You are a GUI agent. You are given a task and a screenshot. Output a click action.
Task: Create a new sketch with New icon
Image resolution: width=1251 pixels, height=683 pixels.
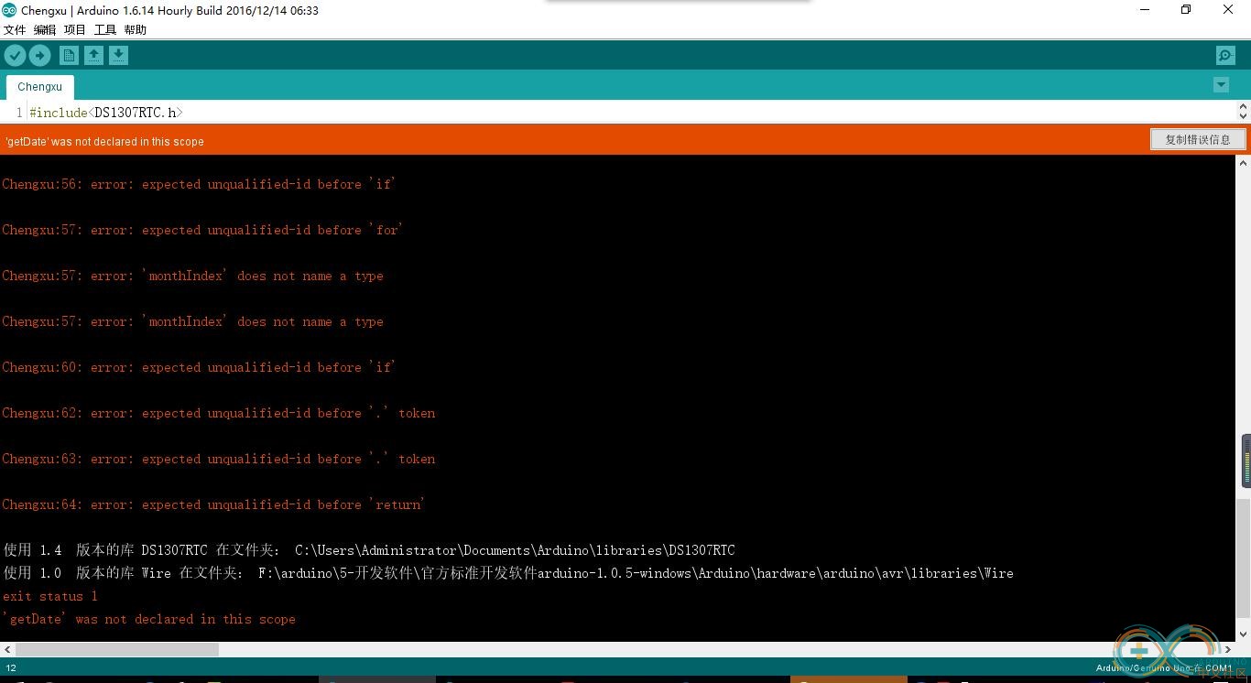point(69,56)
